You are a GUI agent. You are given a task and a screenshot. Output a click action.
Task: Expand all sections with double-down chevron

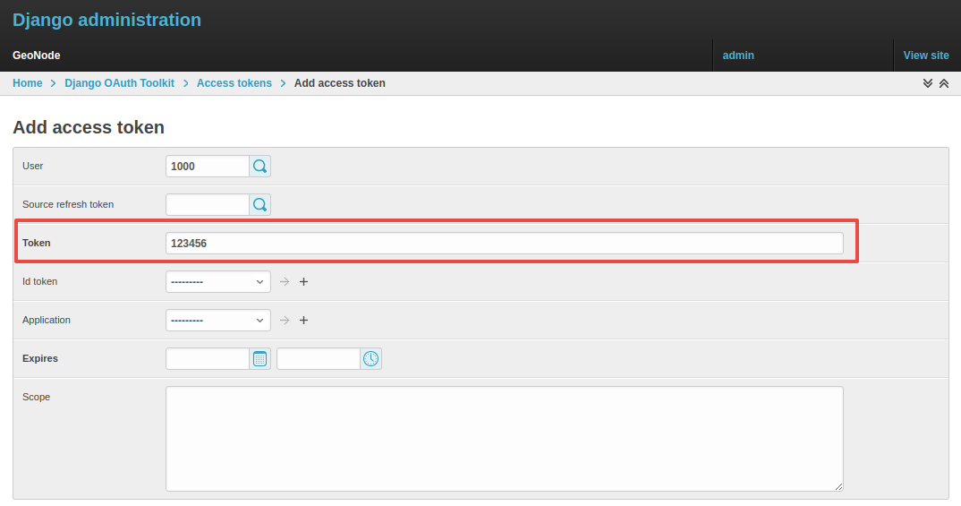point(928,83)
